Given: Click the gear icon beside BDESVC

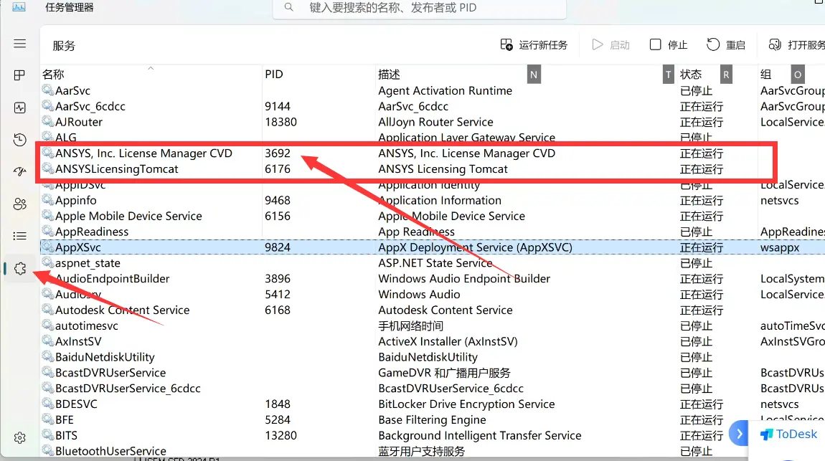Looking at the screenshot, I should 47,404.
